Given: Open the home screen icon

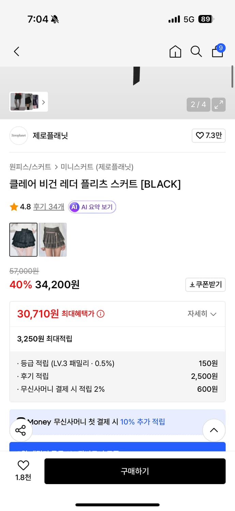Looking at the screenshot, I should [175, 51].
